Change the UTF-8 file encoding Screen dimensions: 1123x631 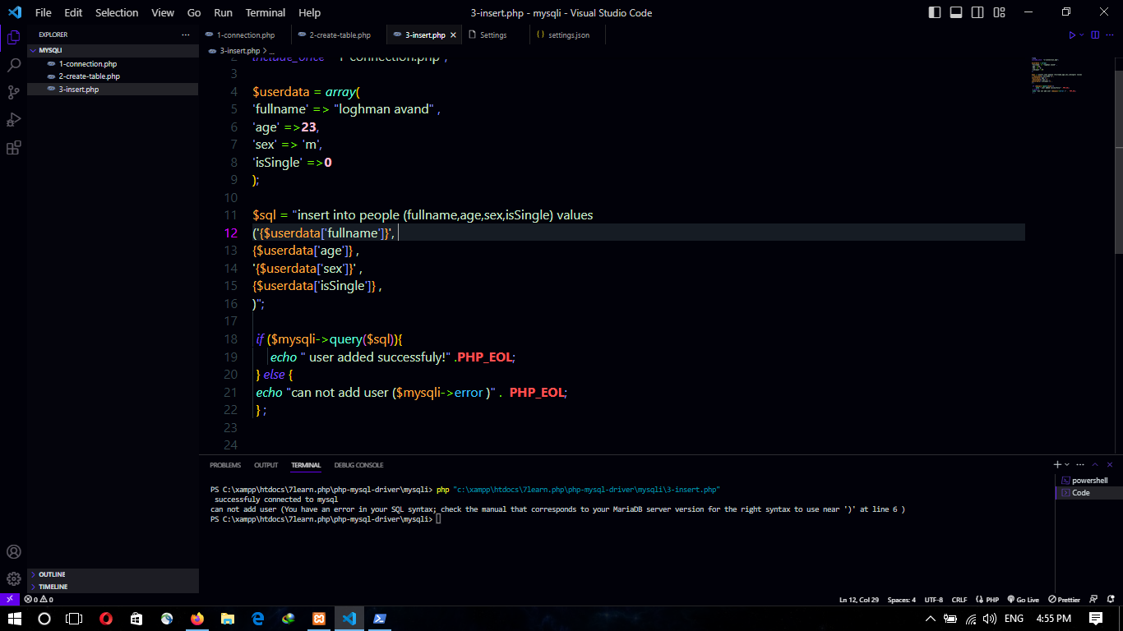934,599
